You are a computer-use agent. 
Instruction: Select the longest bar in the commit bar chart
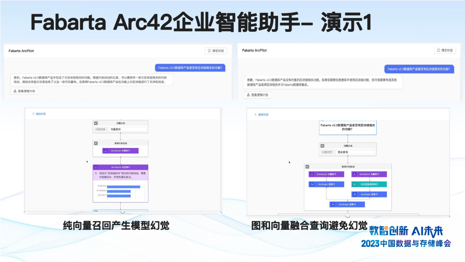click(x=124, y=187)
